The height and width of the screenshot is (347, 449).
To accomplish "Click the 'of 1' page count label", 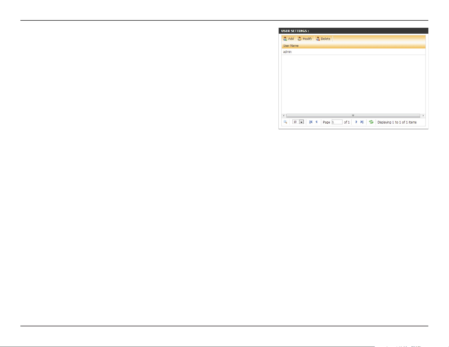I will tap(347, 122).
